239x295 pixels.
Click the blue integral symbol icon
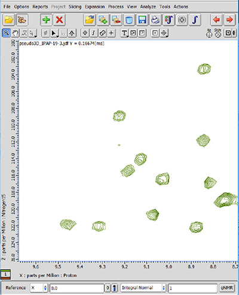pyautogui.click(x=195, y=20)
